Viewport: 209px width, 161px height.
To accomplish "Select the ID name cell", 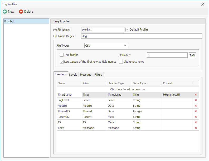I will pyautogui.click(x=69, y=122).
